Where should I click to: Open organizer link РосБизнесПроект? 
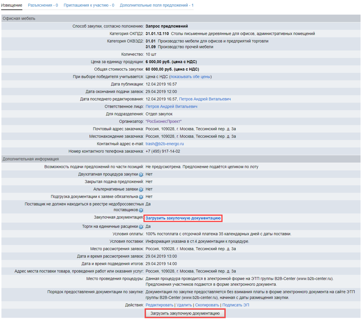(x=164, y=121)
